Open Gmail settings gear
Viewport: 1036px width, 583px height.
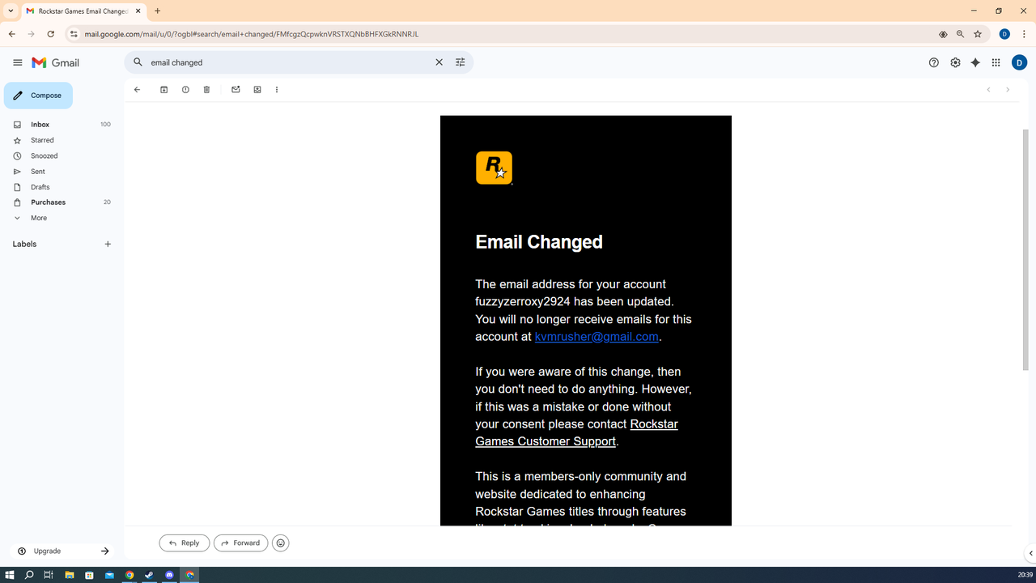(x=956, y=62)
